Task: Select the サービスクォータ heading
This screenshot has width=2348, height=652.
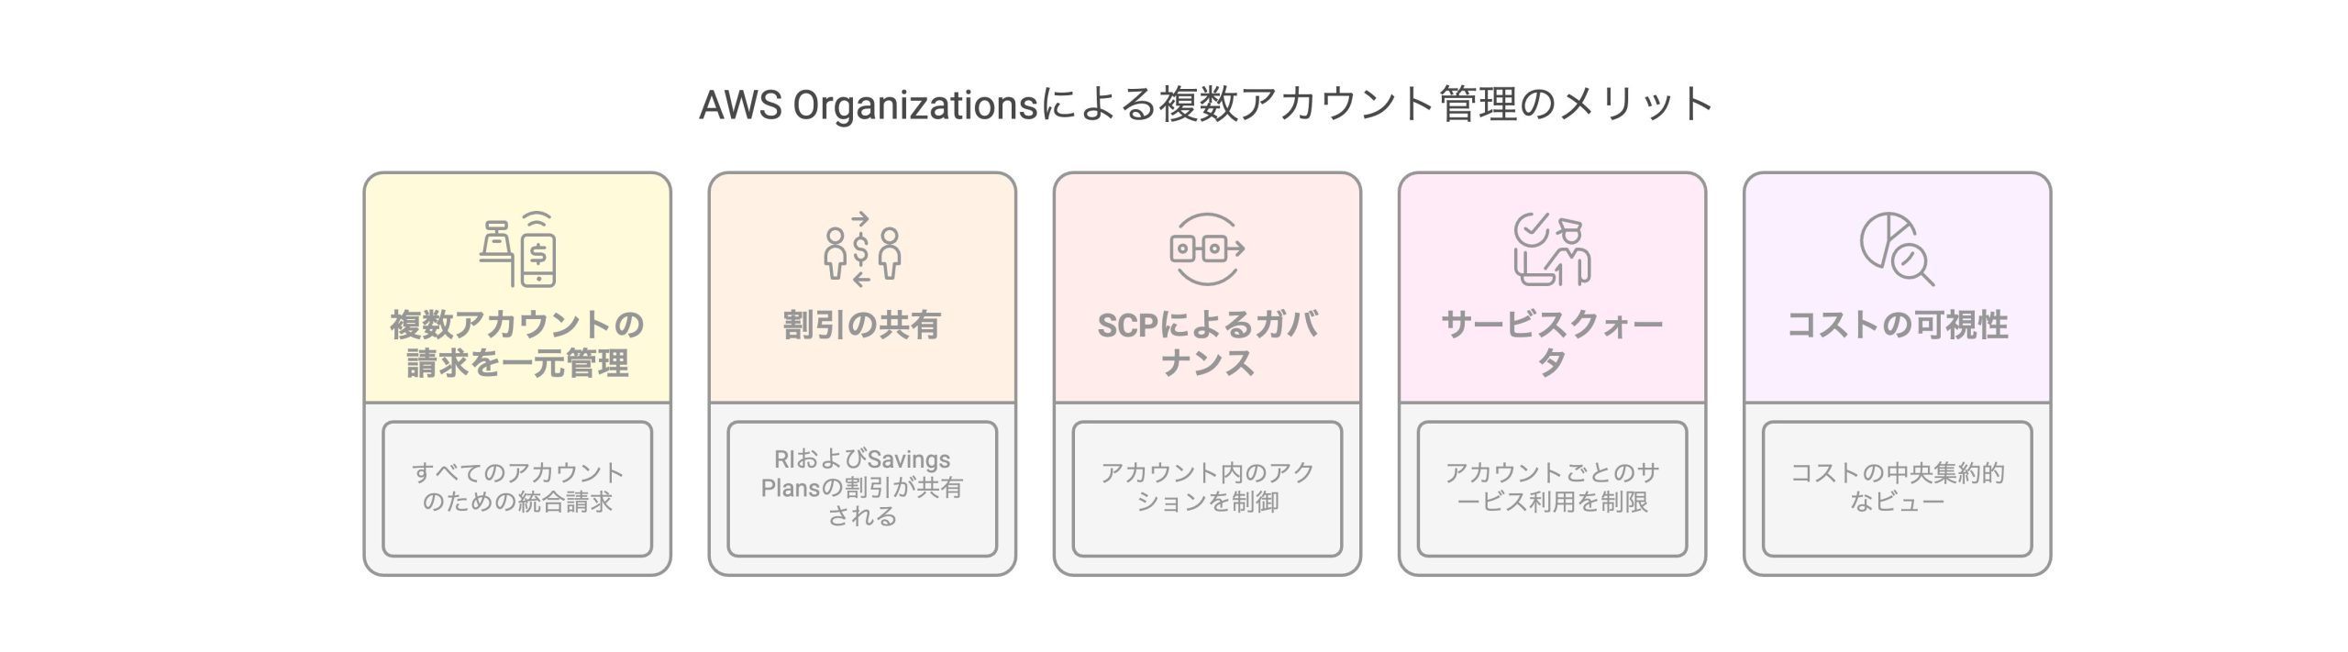Action: (1552, 344)
